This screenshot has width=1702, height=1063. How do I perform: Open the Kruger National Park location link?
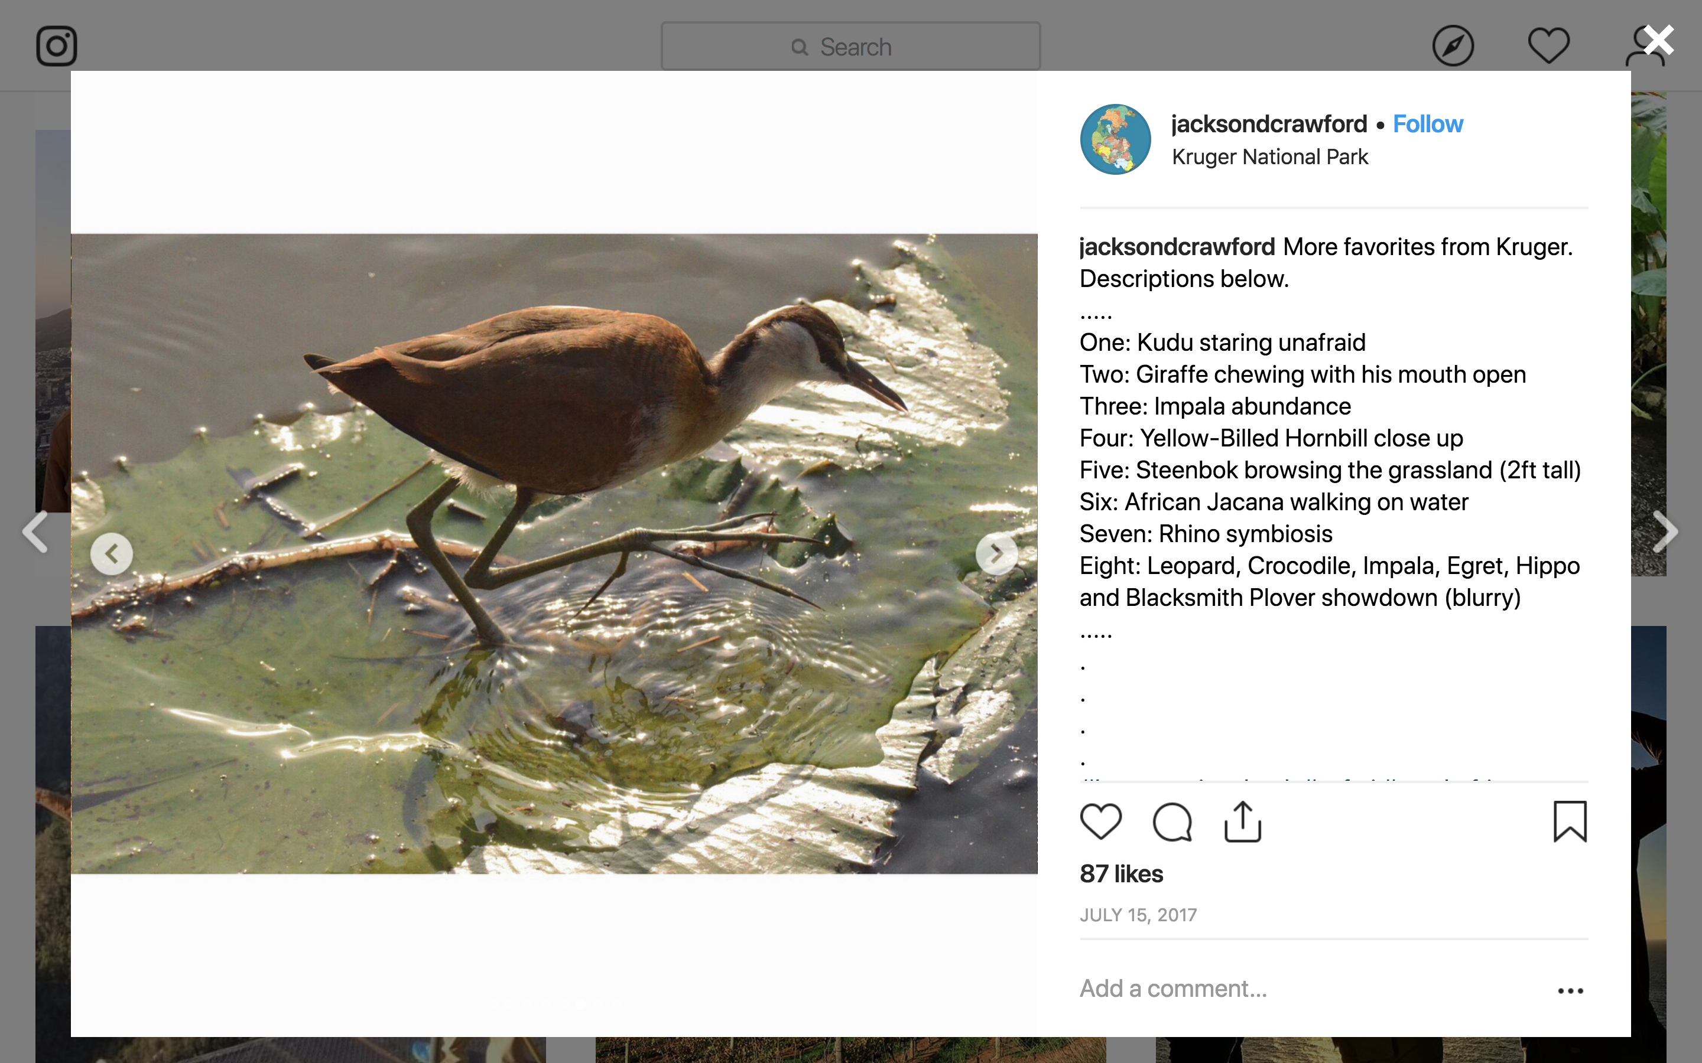(1269, 156)
